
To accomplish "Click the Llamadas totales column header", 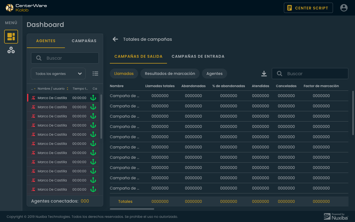I will click(160, 86).
